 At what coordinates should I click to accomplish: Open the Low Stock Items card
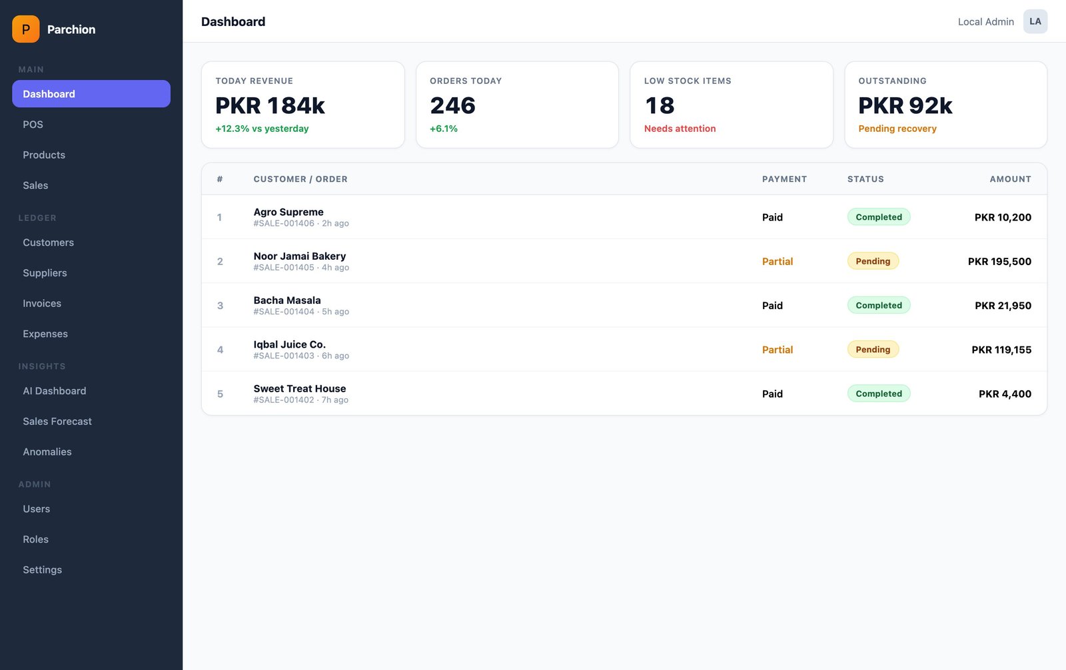pos(731,105)
